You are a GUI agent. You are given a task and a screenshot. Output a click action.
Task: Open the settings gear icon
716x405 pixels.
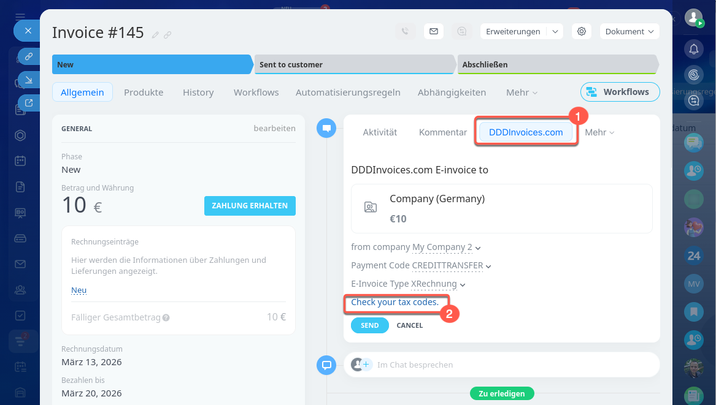581,31
